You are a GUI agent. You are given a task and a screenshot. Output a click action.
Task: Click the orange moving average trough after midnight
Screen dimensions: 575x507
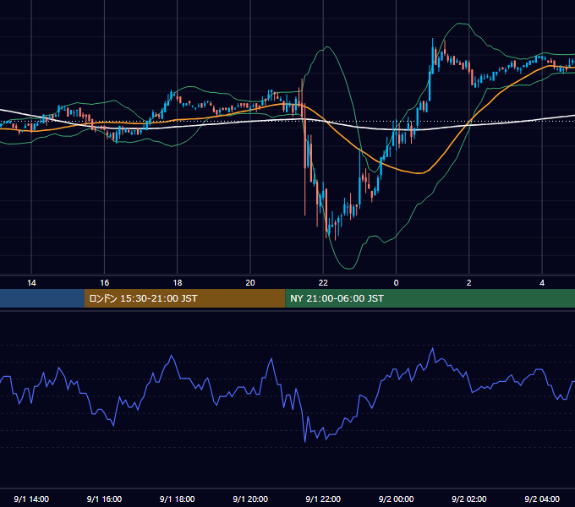(419, 173)
